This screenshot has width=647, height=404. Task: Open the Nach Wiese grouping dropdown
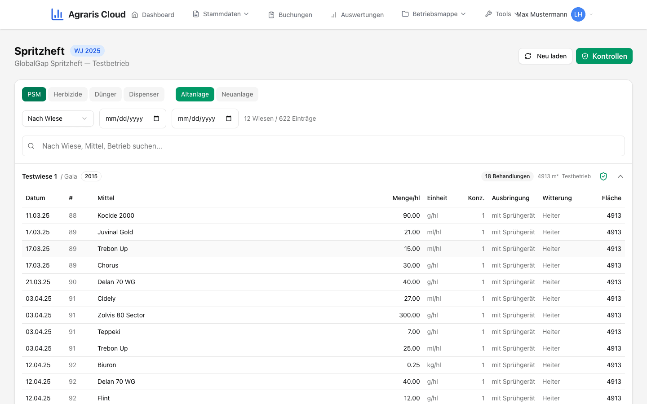coord(58,119)
